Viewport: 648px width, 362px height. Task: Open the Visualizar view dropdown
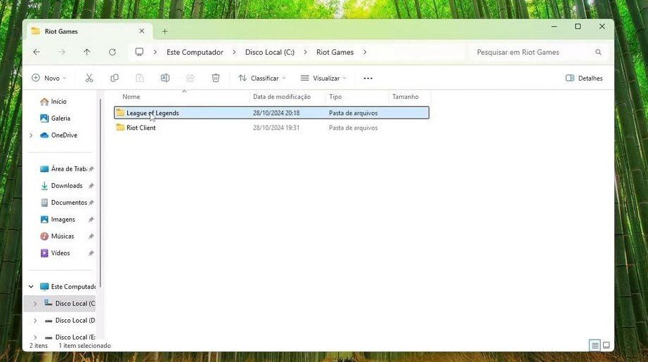323,78
